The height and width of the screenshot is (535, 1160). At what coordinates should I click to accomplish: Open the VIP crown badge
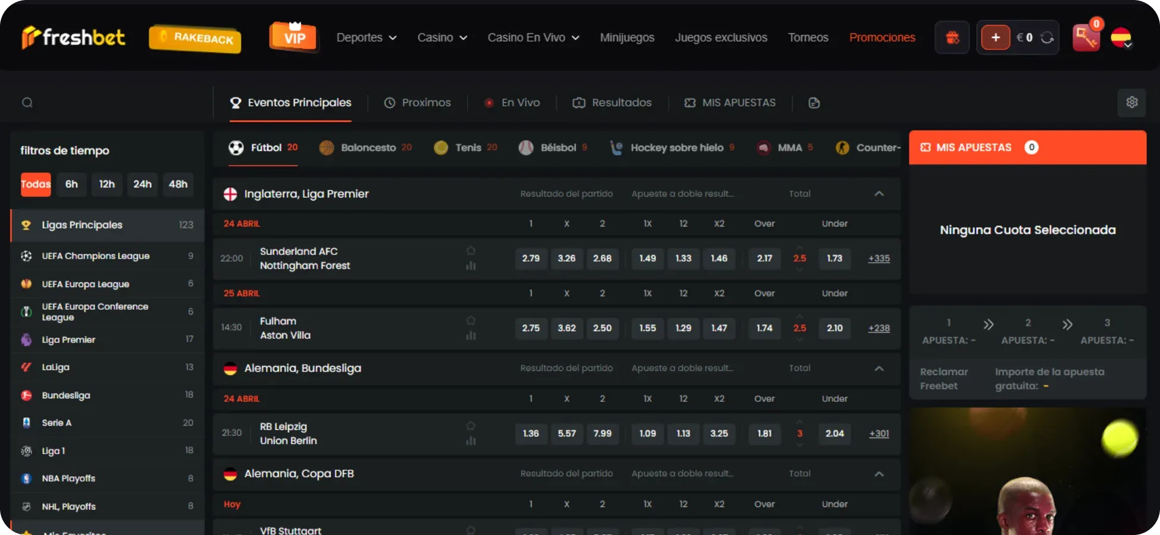pyautogui.click(x=294, y=37)
